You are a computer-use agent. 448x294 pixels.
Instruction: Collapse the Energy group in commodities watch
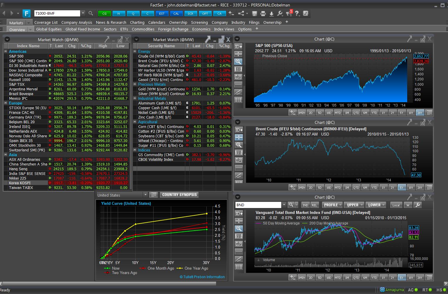[x=135, y=51]
